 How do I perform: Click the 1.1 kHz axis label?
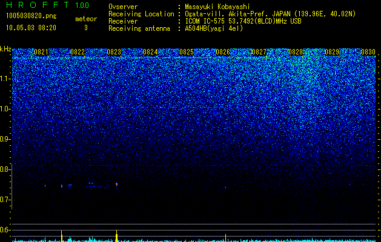5,79
